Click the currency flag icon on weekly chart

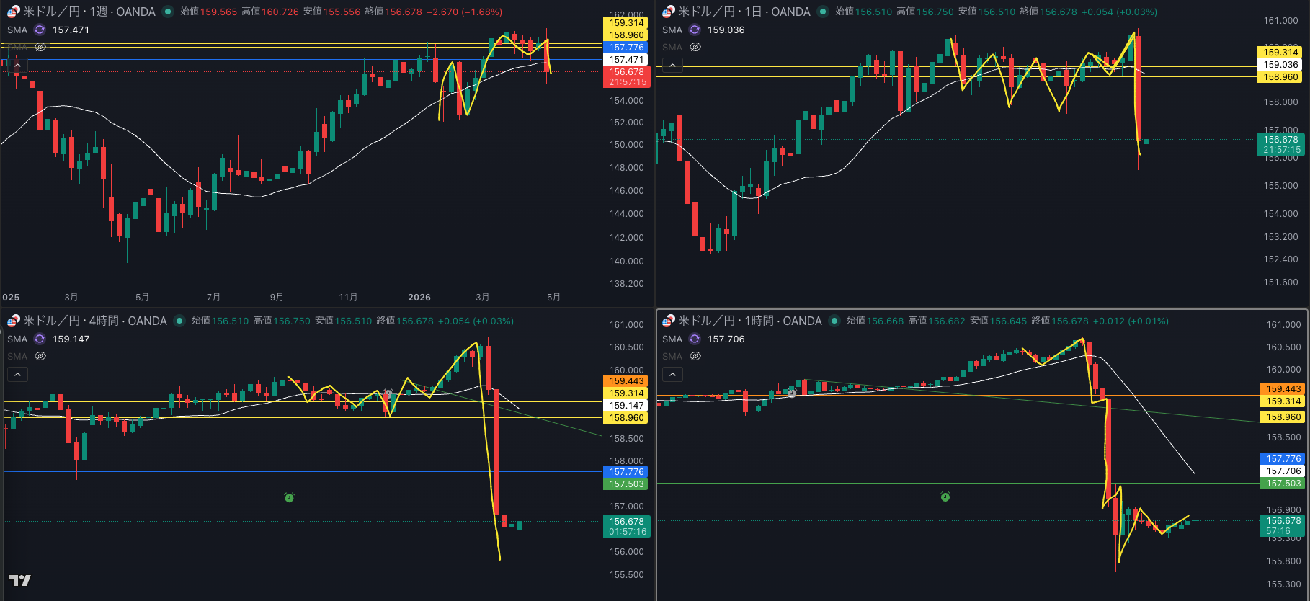pos(14,12)
